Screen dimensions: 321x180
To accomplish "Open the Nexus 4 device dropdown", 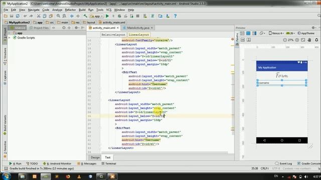I will pos(276,33).
